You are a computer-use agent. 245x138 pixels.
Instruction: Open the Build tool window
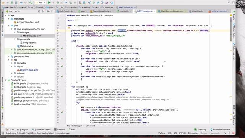tap(72, 130)
